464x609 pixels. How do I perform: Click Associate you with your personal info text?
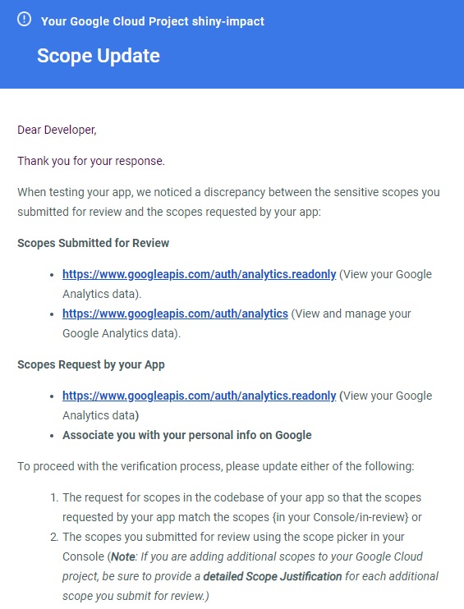click(187, 435)
